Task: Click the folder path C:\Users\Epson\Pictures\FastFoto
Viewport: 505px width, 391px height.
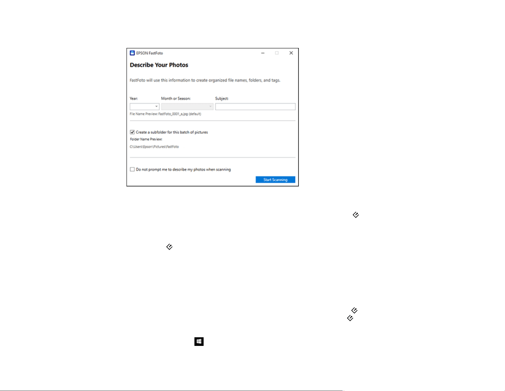Action: click(x=154, y=147)
